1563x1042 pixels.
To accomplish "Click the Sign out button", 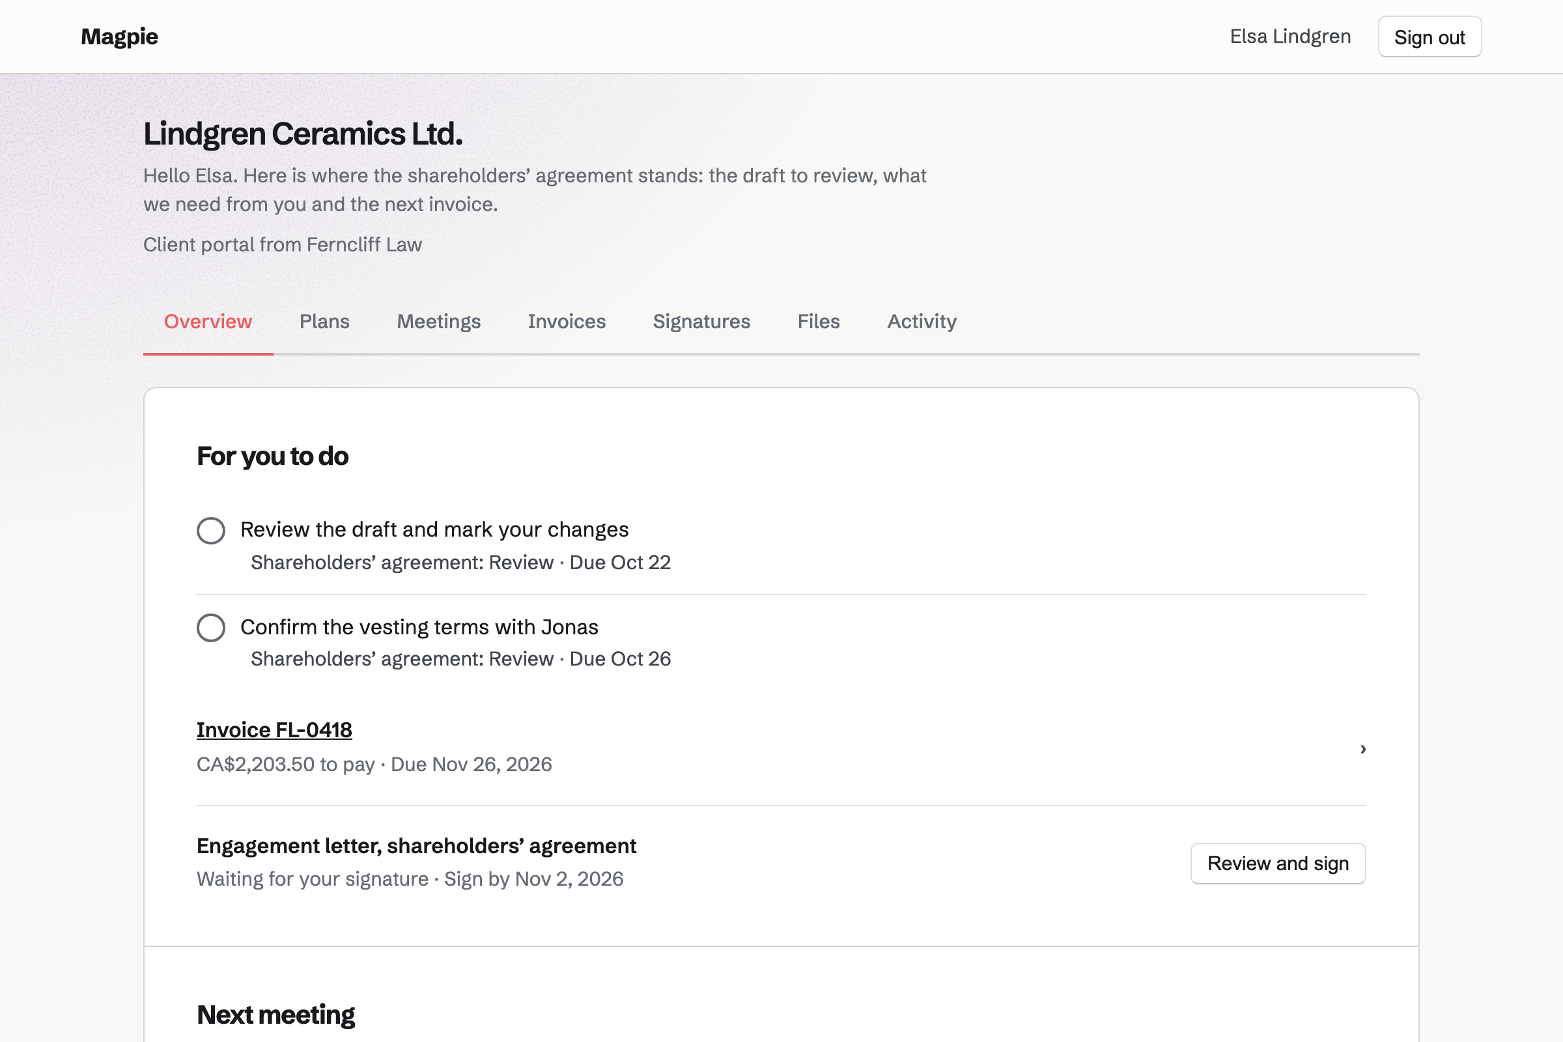I will pos(1429,36).
